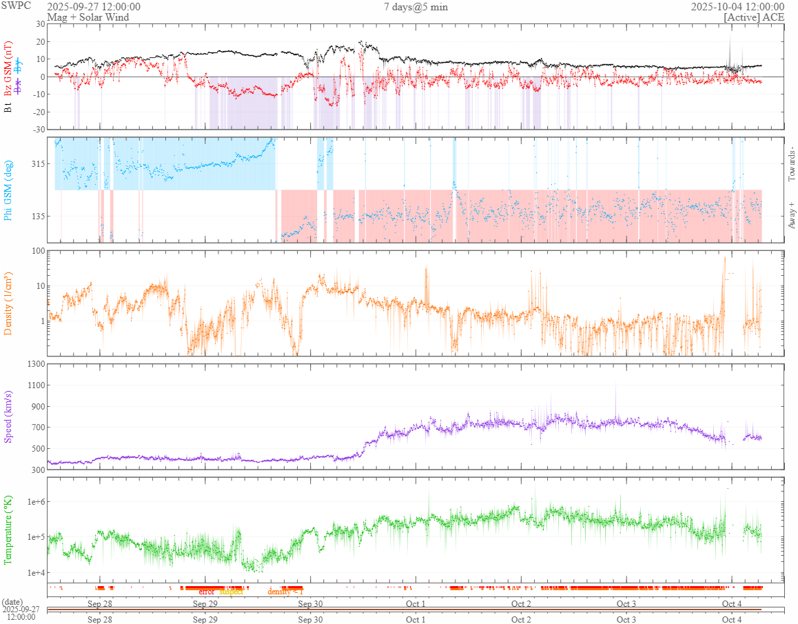Toggle the red Bz GSM series label
Image resolution: width=798 pixels, height=624 pixels.
point(8,69)
